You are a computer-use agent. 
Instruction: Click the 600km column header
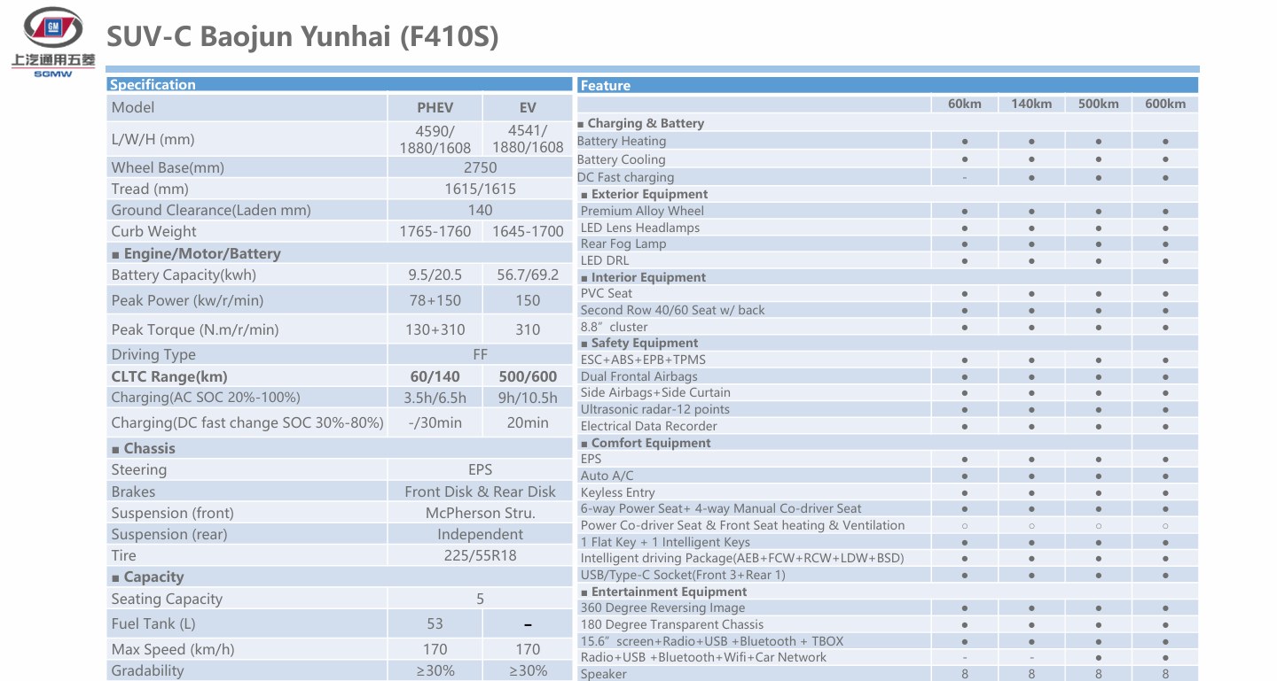pos(1165,104)
